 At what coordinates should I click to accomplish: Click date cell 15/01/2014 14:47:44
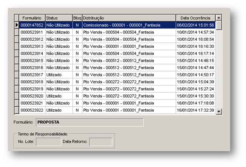click(x=195, y=67)
